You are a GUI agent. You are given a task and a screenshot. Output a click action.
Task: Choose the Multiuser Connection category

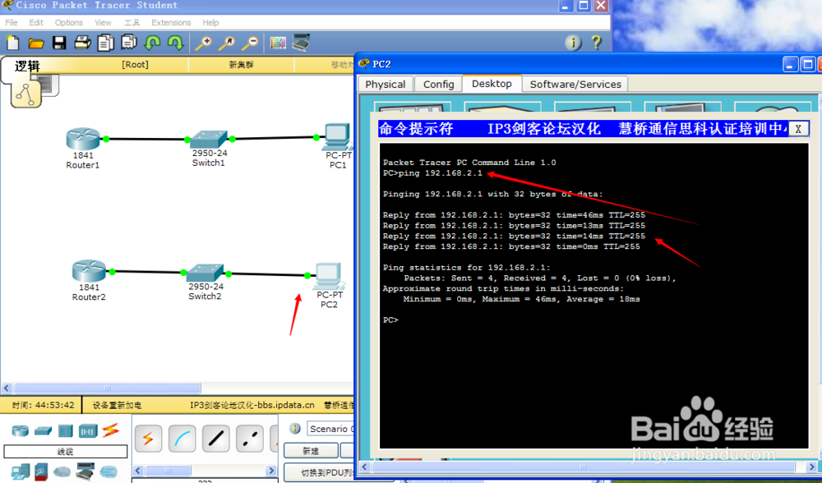(109, 471)
